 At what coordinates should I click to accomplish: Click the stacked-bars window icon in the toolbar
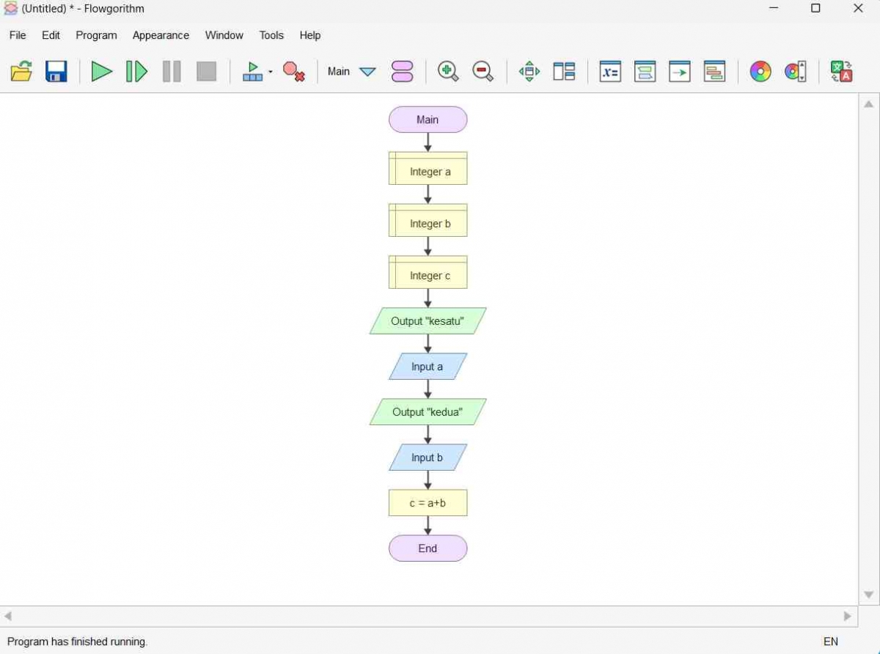(714, 71)
